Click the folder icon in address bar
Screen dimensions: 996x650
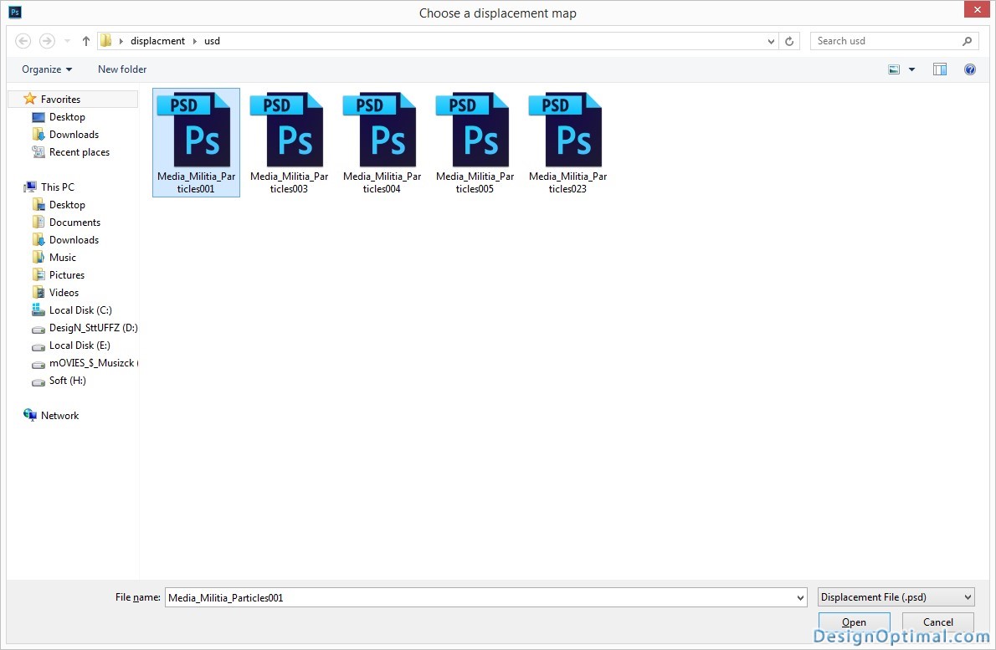[105, 41]
